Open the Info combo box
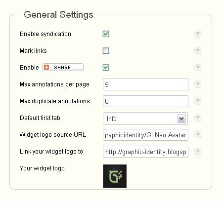224x201 pixels. (145, 119)
